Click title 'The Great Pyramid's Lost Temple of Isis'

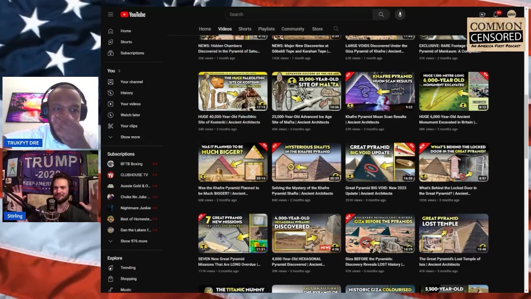[x=450, y=262]
